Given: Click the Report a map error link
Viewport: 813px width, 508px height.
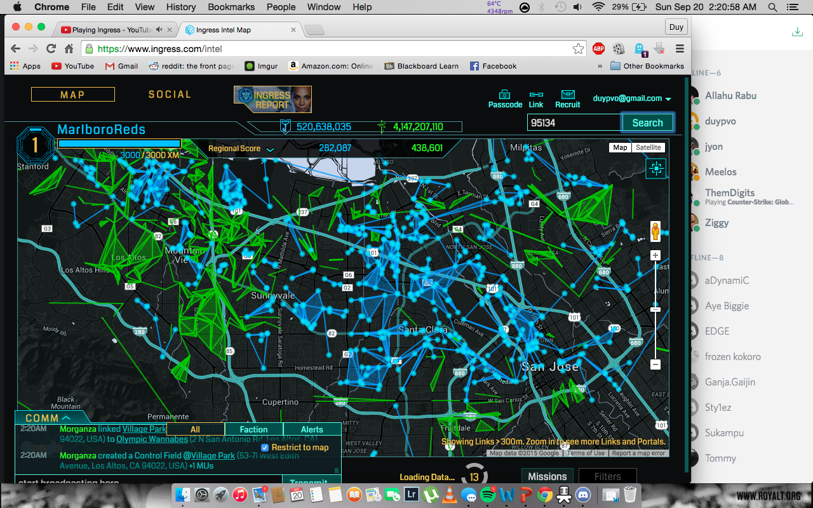Looking at the screenshot, I should [x=638, y=453].
